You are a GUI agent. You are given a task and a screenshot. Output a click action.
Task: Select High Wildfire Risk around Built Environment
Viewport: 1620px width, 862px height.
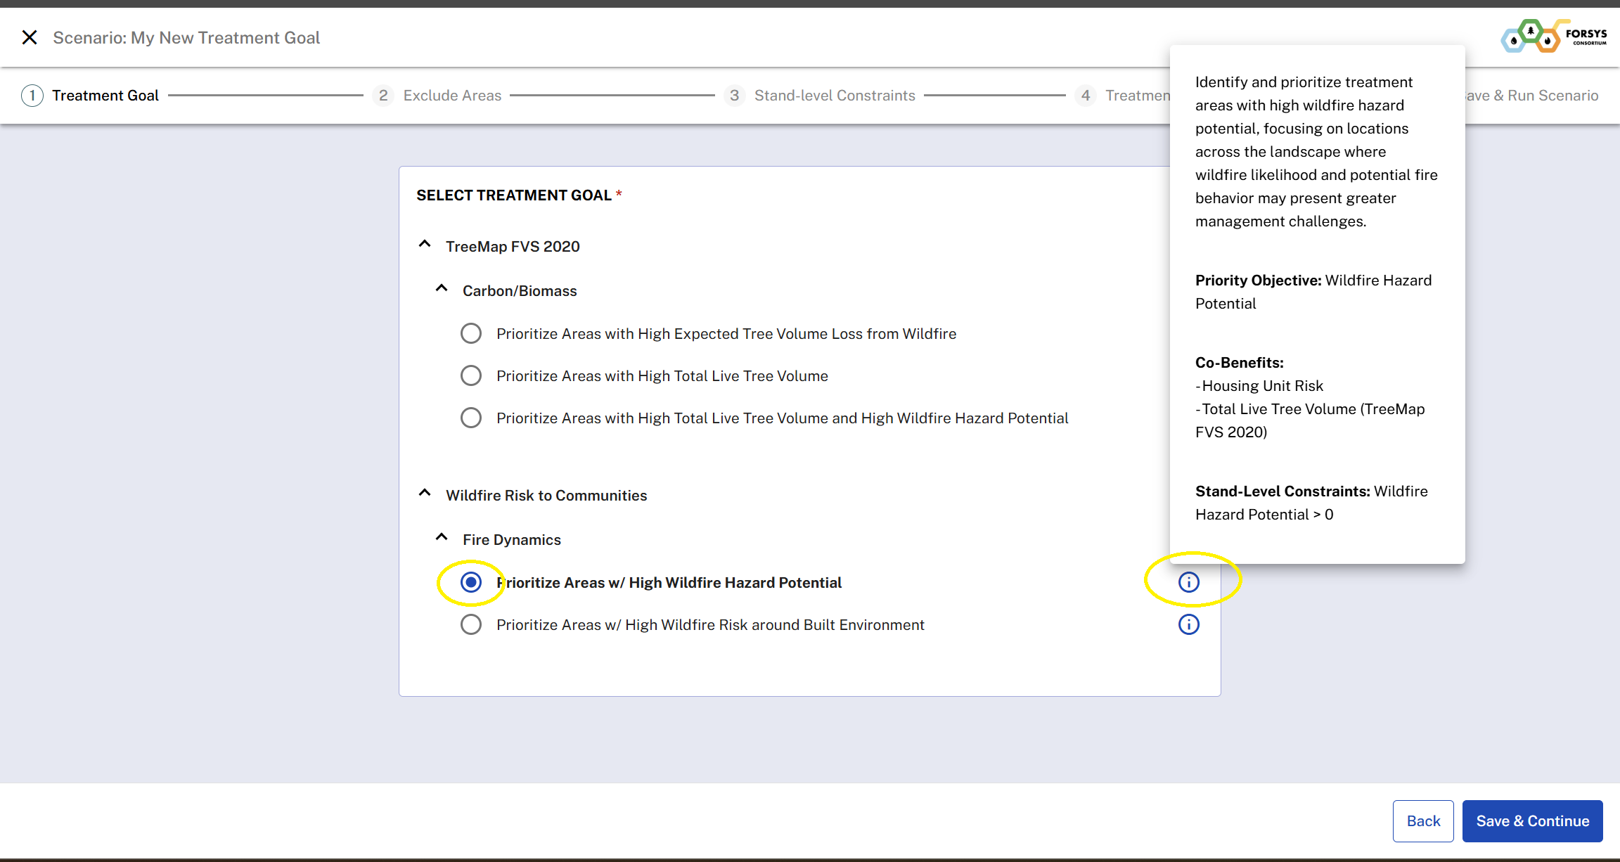pyautogui.click(x=471, y=624)
